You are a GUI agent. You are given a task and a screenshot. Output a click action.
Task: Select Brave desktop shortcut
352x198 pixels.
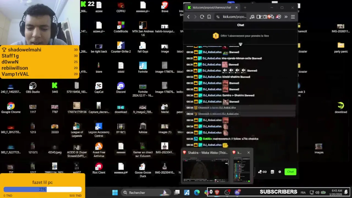pos(165,7)
